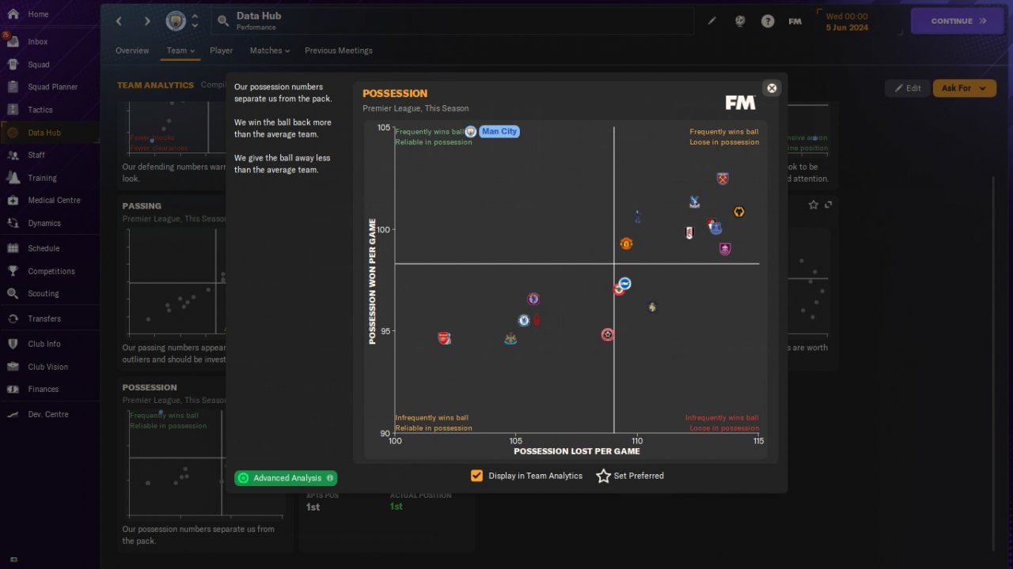Viewport: 1013px width, 569px height.
Task: Toggle Set Preferred star
Action: [603, 476]
